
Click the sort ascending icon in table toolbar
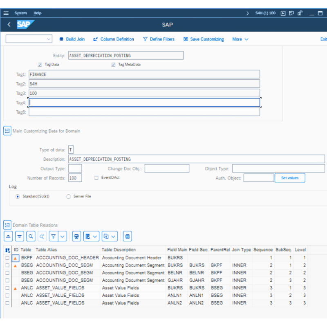tap(8, 236)
